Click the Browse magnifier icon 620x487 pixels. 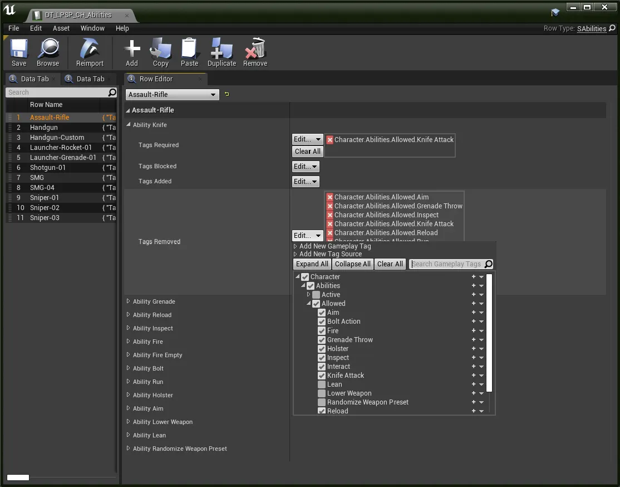(48, 50)
